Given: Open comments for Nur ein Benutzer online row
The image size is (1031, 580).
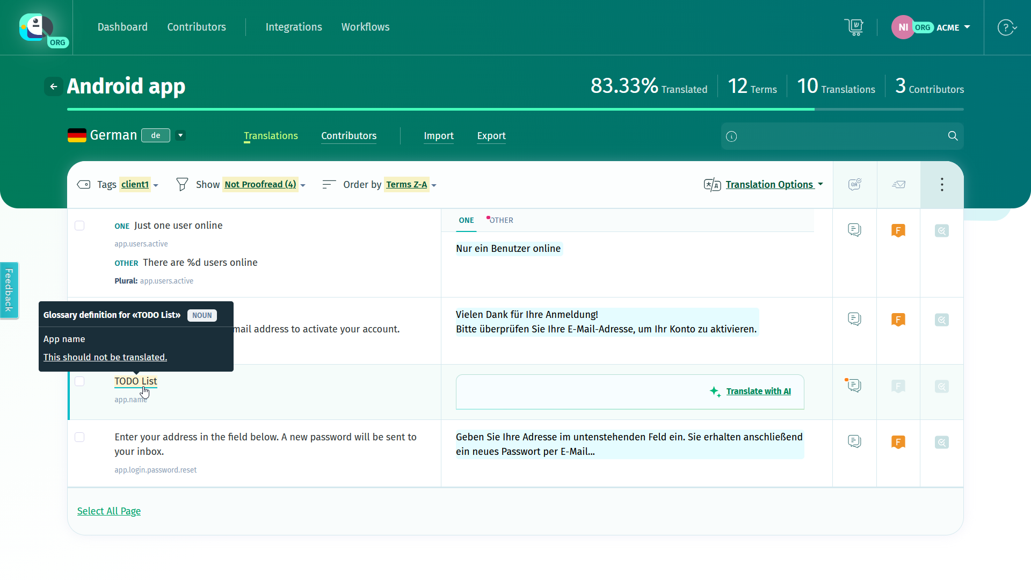Looking at the screenshot, I should click(x=854, y=230).
